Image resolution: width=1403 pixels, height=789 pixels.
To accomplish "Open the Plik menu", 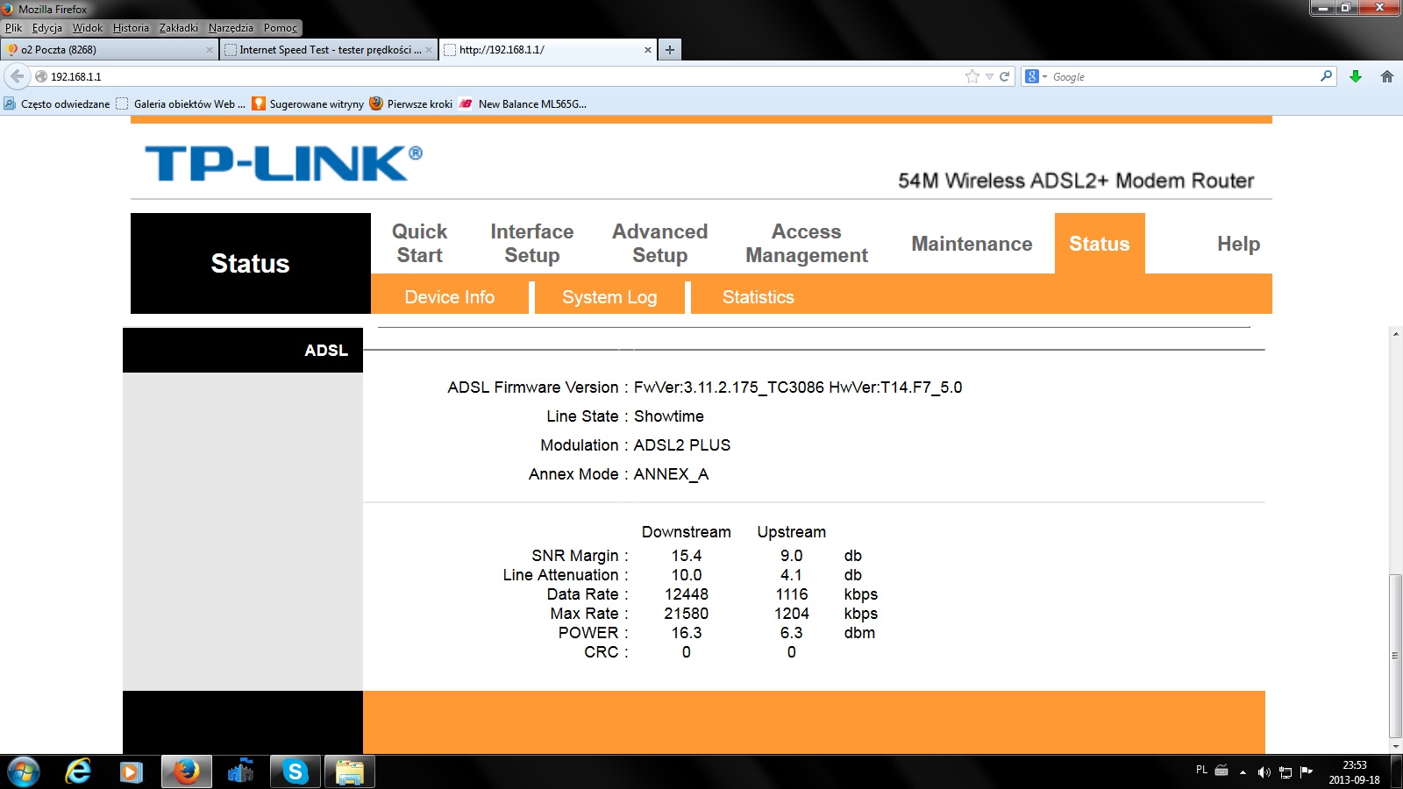I will (13, 28).
